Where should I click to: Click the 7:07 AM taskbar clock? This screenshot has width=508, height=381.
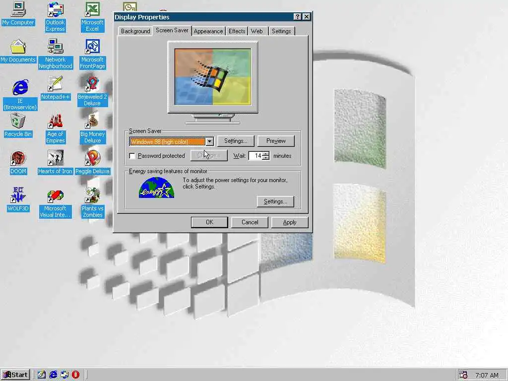click(487, 375)
